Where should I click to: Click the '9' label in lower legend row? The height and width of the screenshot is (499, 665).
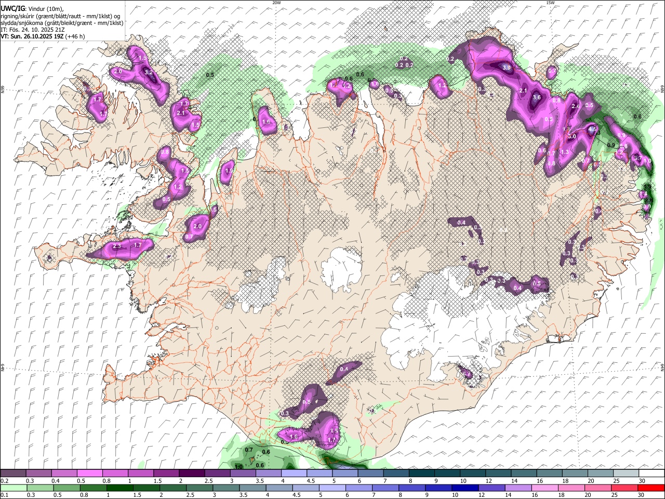[x=427, y=495]
